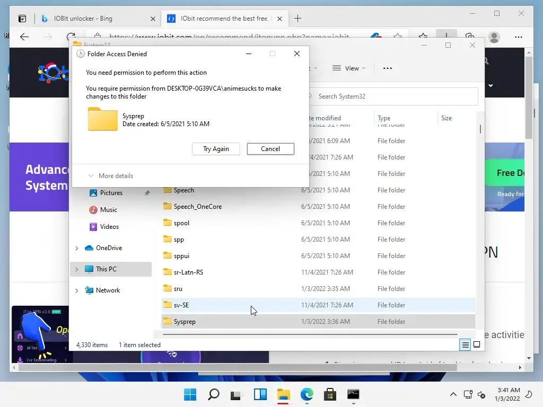The height and width of the screenshot is (407, 543).
Task: Select the Speech_OneCore folder
Action: (198, 207)
